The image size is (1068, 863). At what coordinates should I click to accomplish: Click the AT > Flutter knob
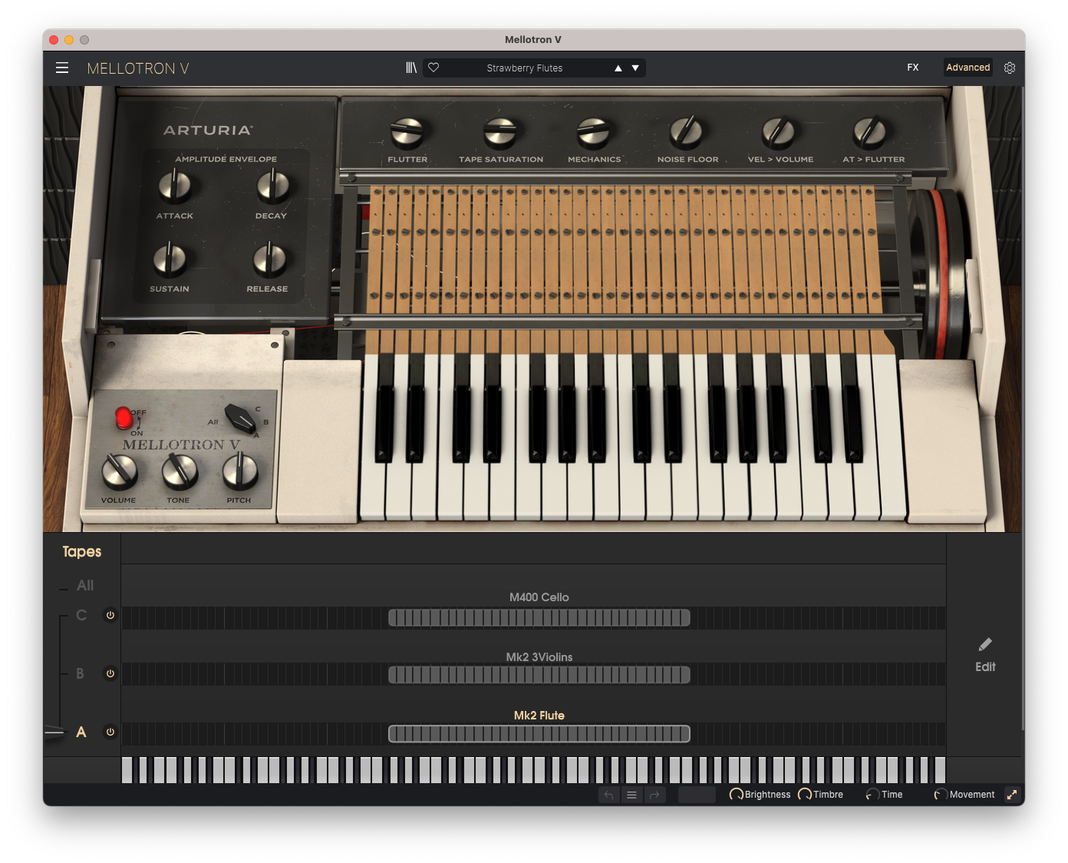pos(871,133)
